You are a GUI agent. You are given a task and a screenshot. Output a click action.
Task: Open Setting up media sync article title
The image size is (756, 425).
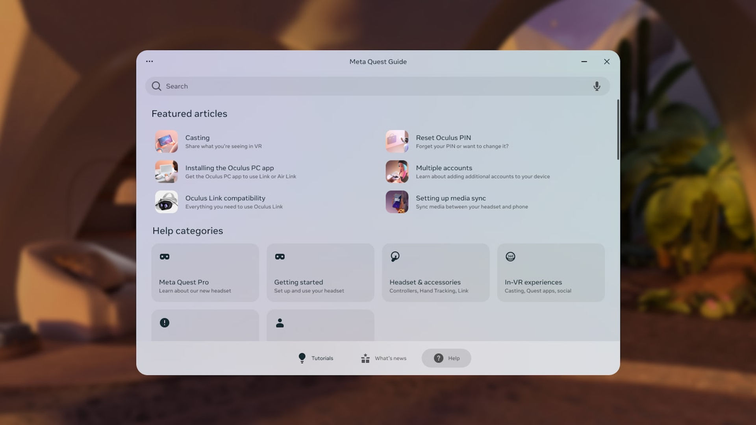451,198
